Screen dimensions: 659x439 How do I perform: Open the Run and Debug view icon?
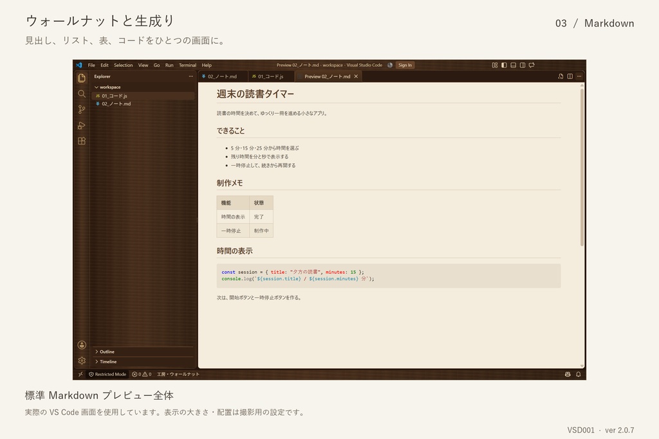click(x=82, y=125)
